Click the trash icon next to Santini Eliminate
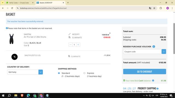This screenshot has height=98, width=175. point(69,37)
